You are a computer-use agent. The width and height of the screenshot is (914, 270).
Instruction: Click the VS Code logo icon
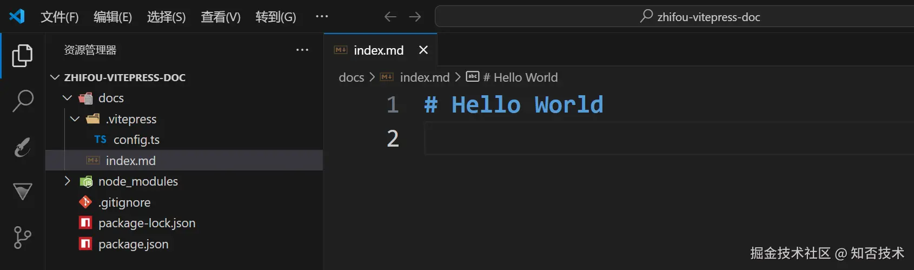tap(17, 16)
